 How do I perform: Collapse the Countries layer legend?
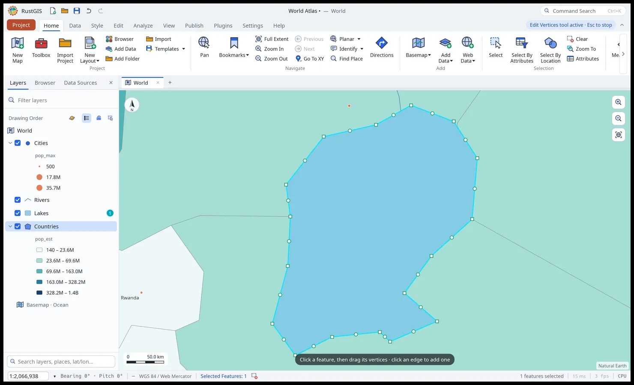point(10,226)
